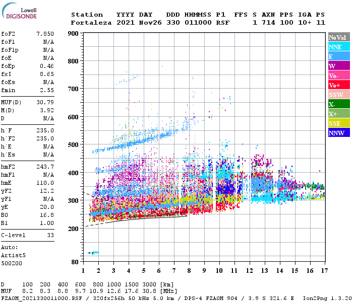
Task: Click the foF2 value 7.850
Action: (x=45, y=34)
